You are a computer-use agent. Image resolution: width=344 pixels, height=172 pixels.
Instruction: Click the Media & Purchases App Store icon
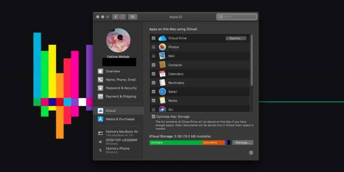pos(100,119)
